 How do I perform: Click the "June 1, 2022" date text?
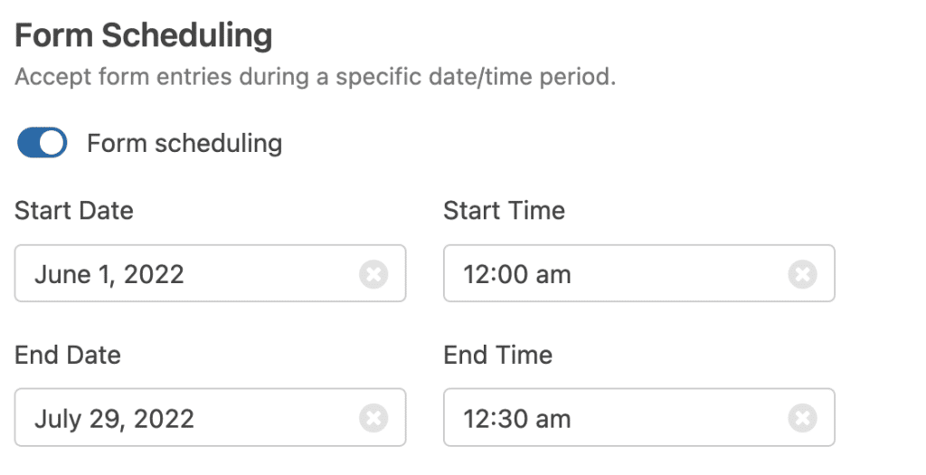click(x=109, y=273)
